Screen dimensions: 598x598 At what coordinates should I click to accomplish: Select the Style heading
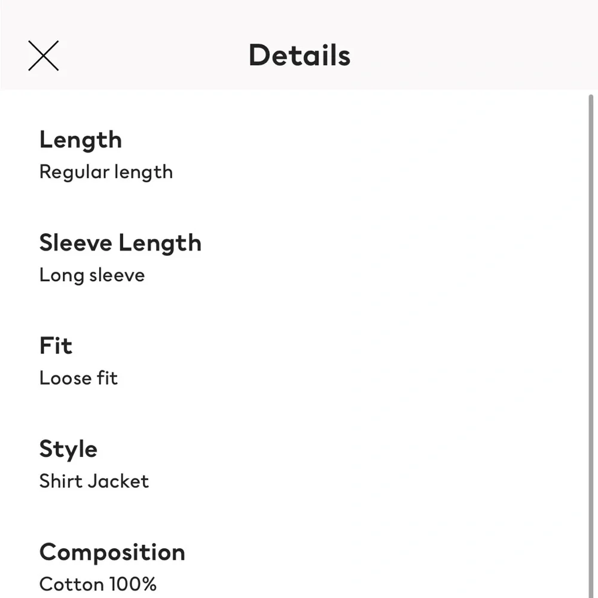point(68,448)
